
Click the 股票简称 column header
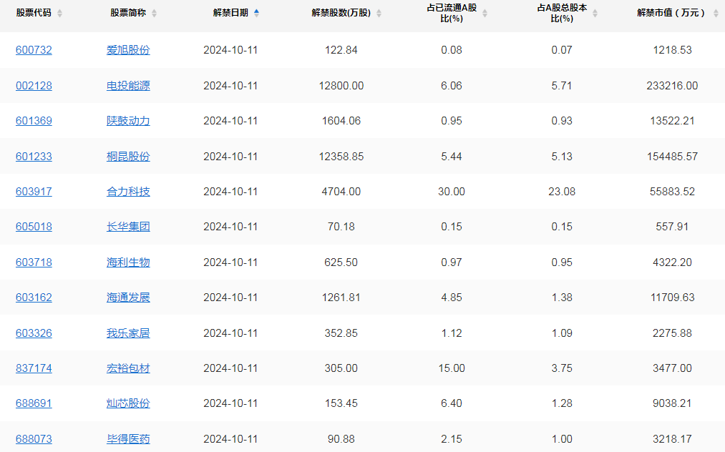click(x=128, y=13)
